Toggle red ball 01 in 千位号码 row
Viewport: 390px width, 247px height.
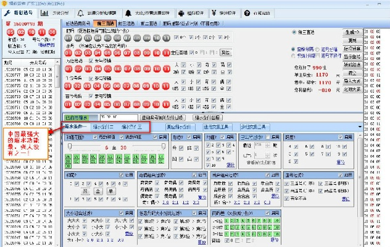[x=68, y=86]
